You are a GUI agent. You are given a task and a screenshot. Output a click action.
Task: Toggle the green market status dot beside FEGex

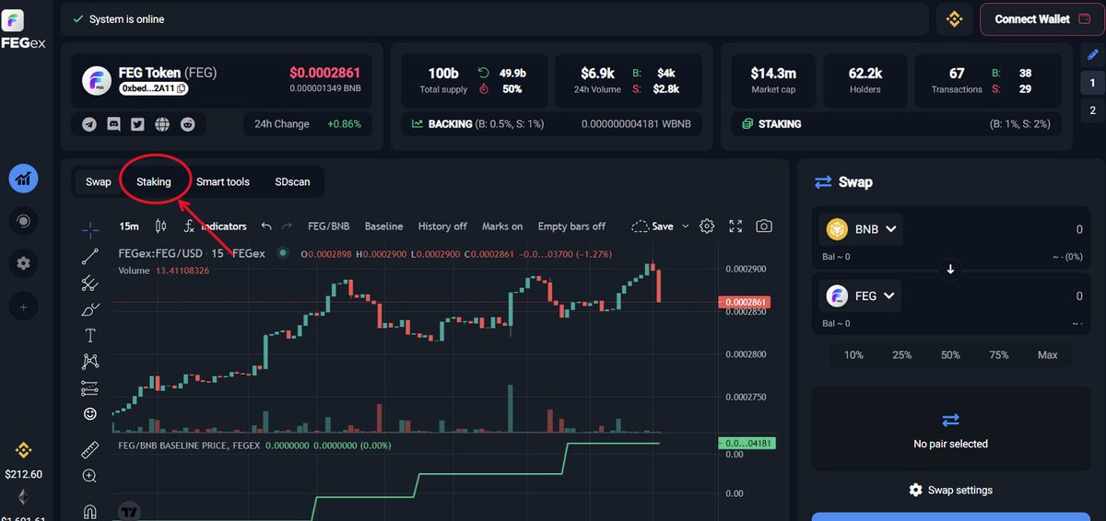point(283,253)
